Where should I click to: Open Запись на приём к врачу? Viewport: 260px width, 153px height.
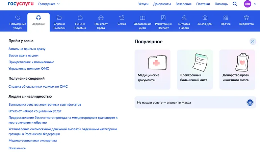coord(27,49)
